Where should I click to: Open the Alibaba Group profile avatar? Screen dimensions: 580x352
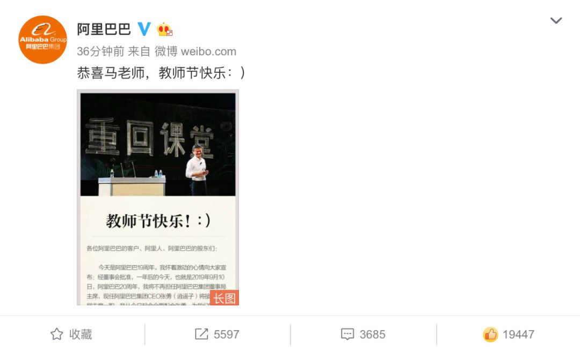click(43, 40)
